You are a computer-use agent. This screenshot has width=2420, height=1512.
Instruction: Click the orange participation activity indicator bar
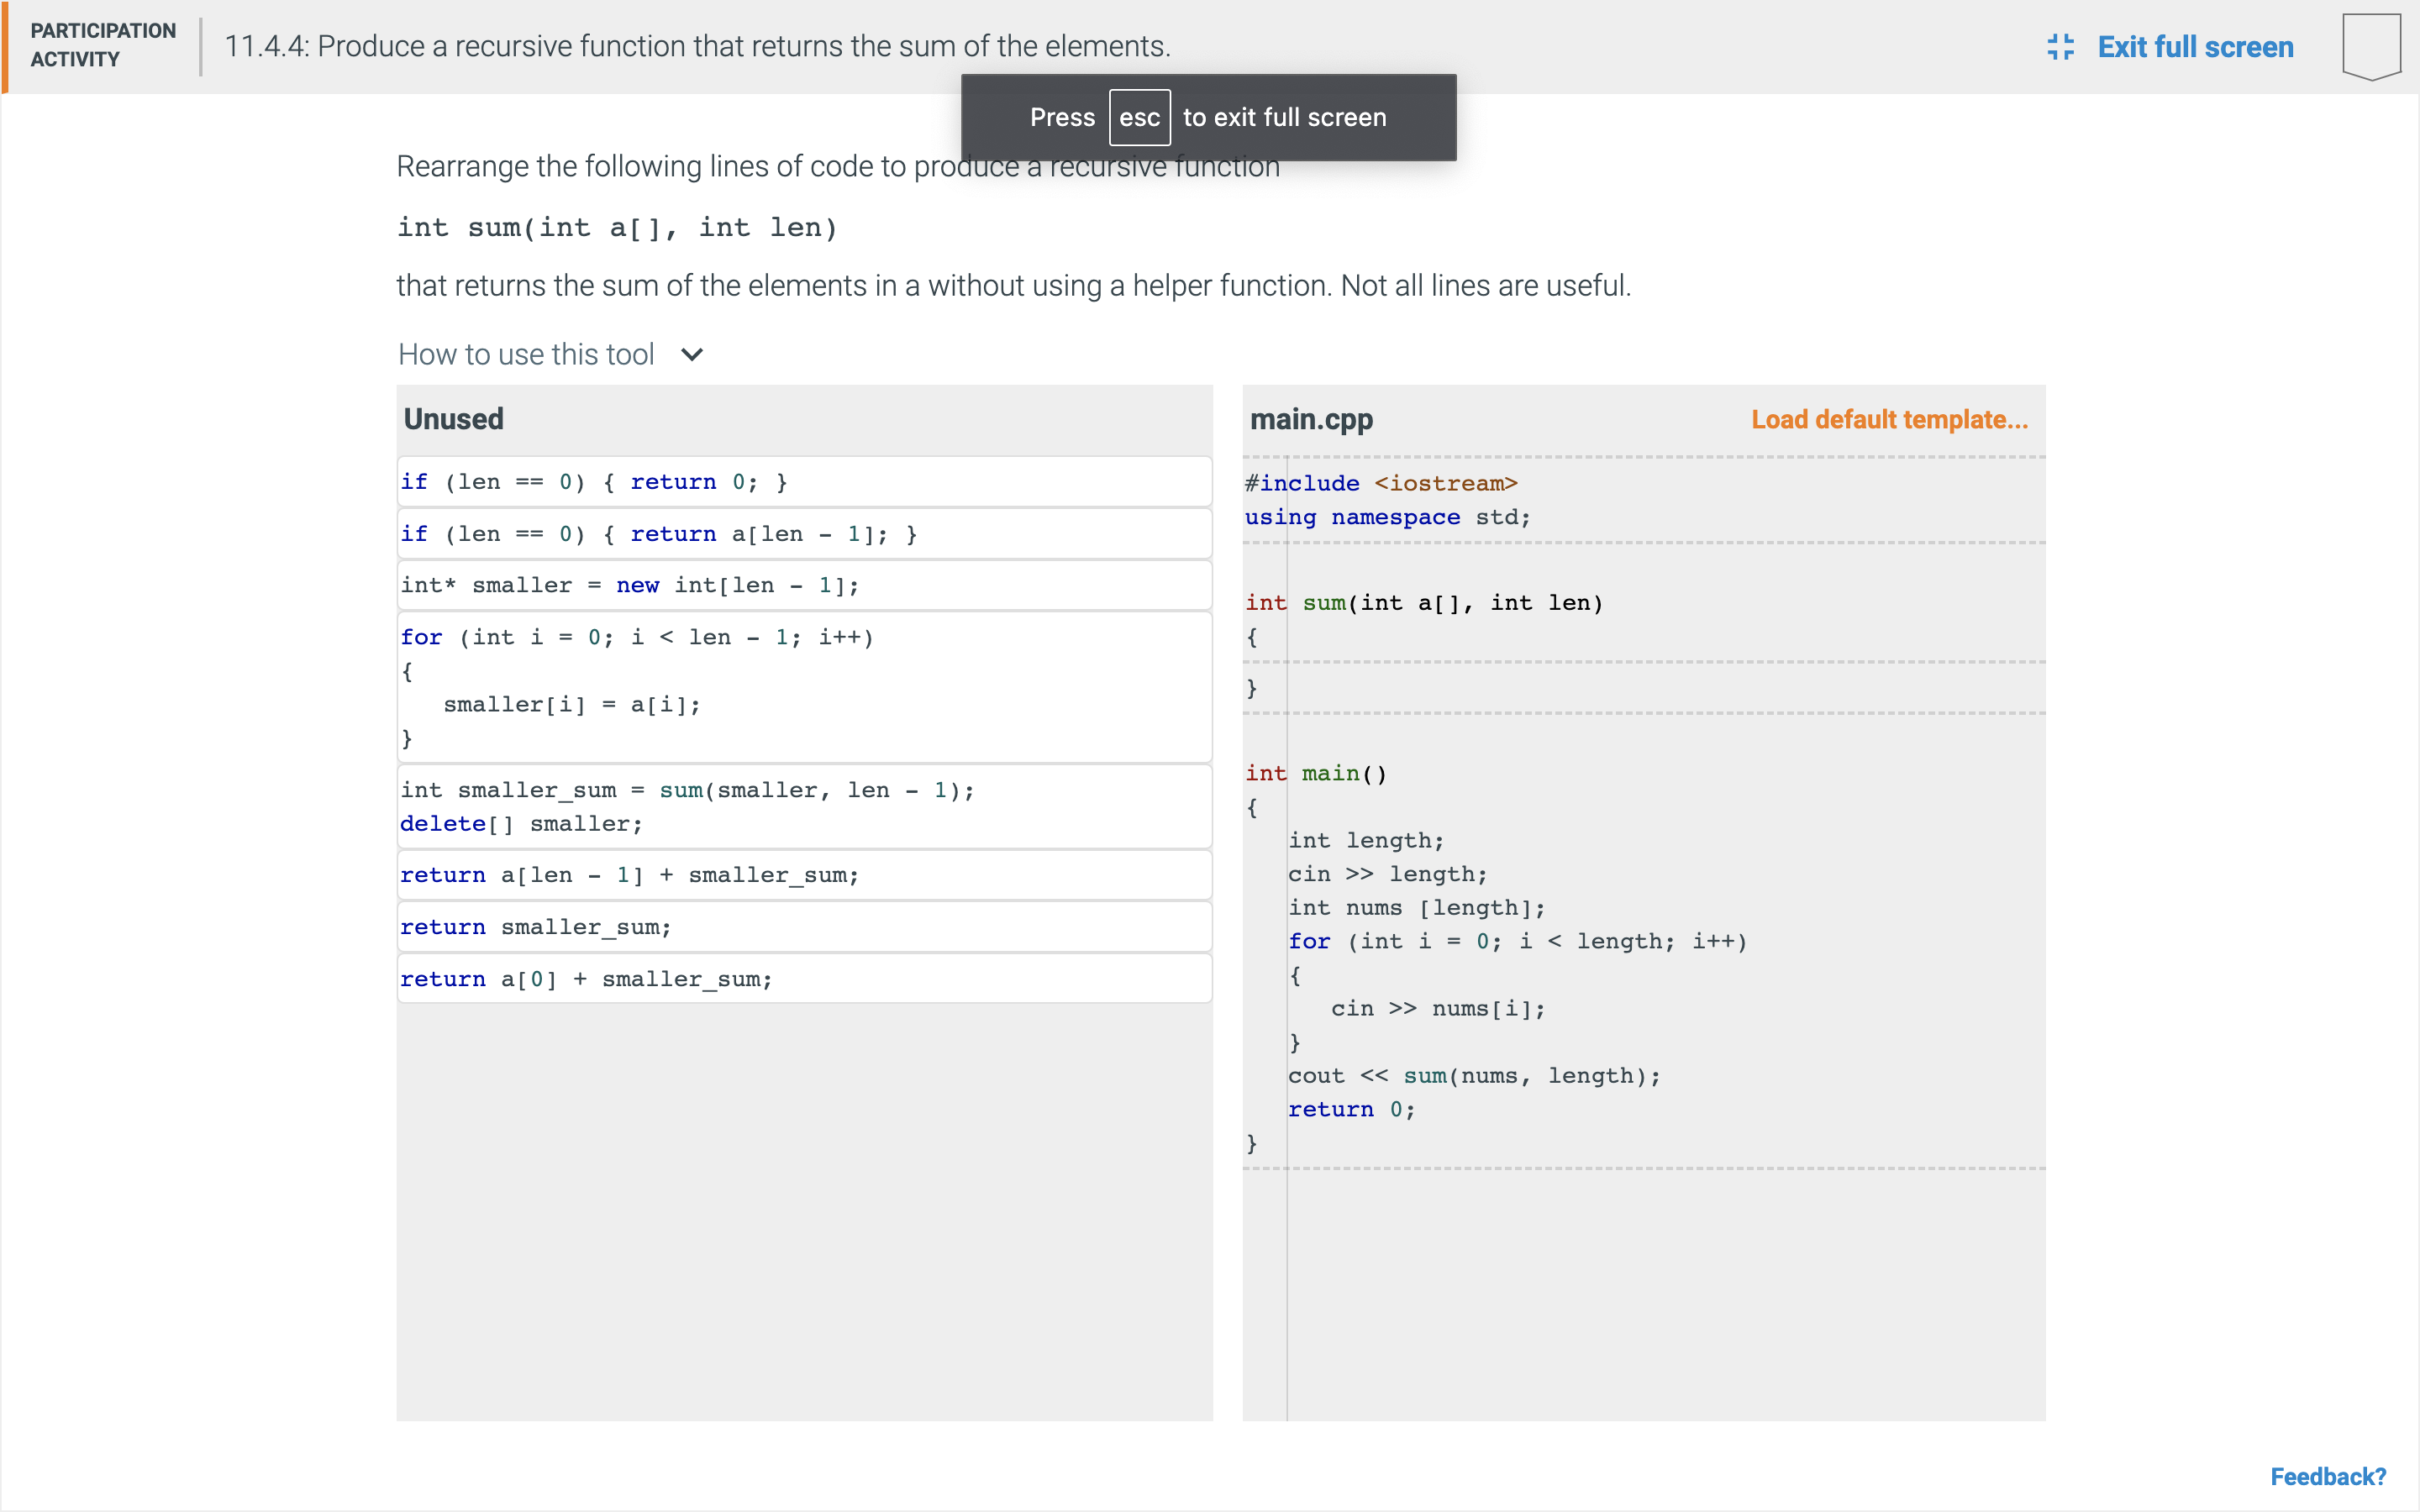pos(4,46)
